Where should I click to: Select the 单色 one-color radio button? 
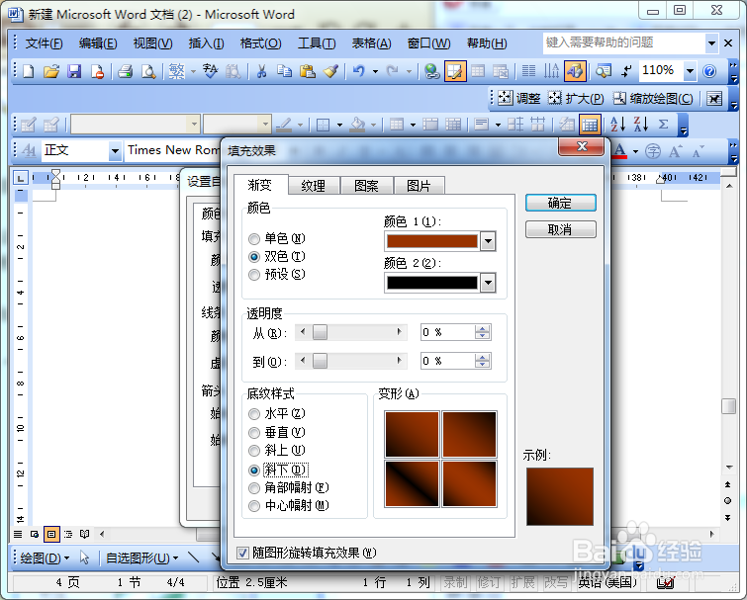tap(254, 239)
